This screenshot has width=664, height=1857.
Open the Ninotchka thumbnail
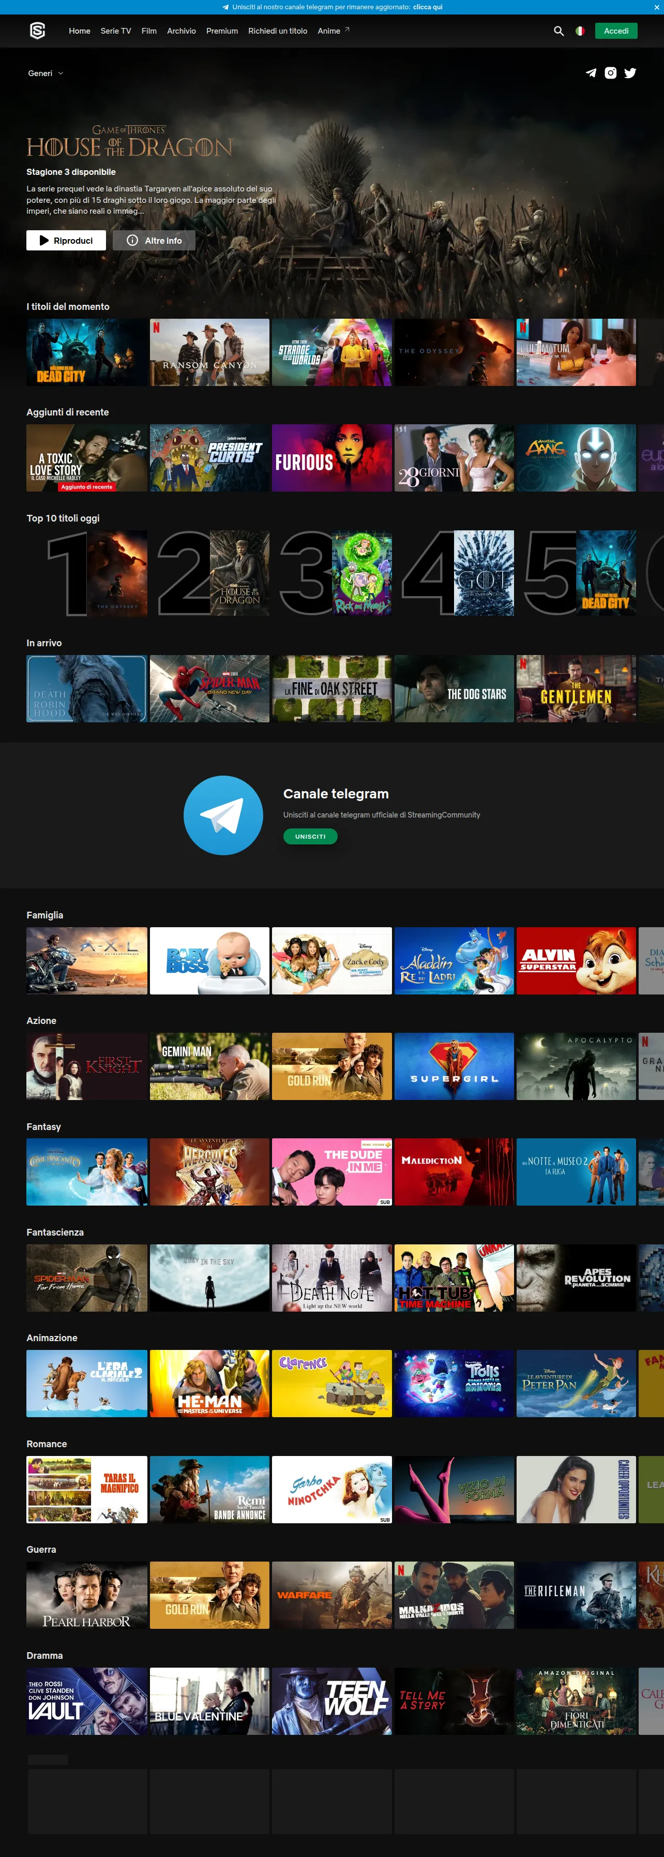[x=332, y=1489]
